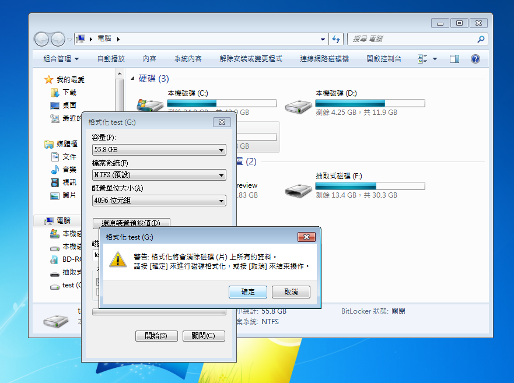
Task: Click the change view icon
Action: coord(422,59)
